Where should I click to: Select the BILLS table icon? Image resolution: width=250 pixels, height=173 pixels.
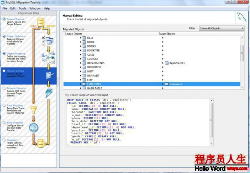point(84,38)
